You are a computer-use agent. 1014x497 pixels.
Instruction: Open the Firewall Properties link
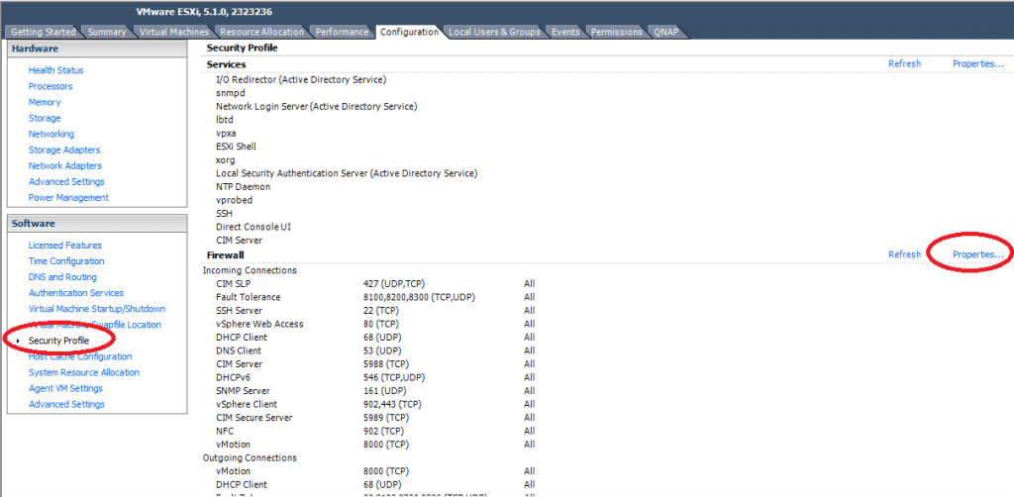coord(977,254)
